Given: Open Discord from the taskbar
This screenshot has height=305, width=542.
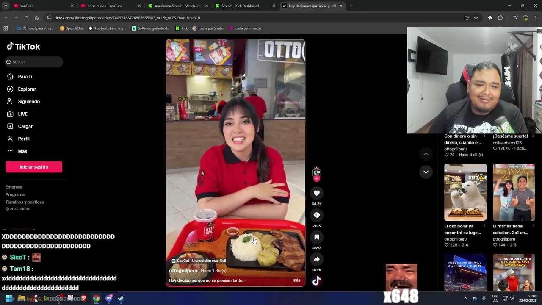Looking at the screenshot, I should 108,298.
